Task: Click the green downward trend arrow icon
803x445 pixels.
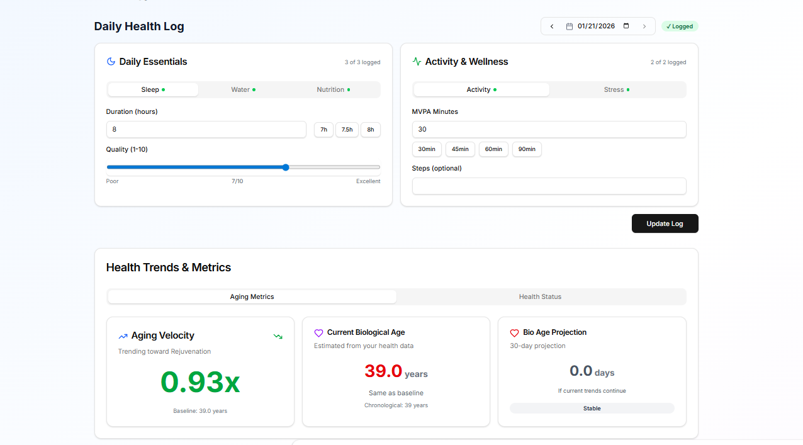Action: click(278, 336)
